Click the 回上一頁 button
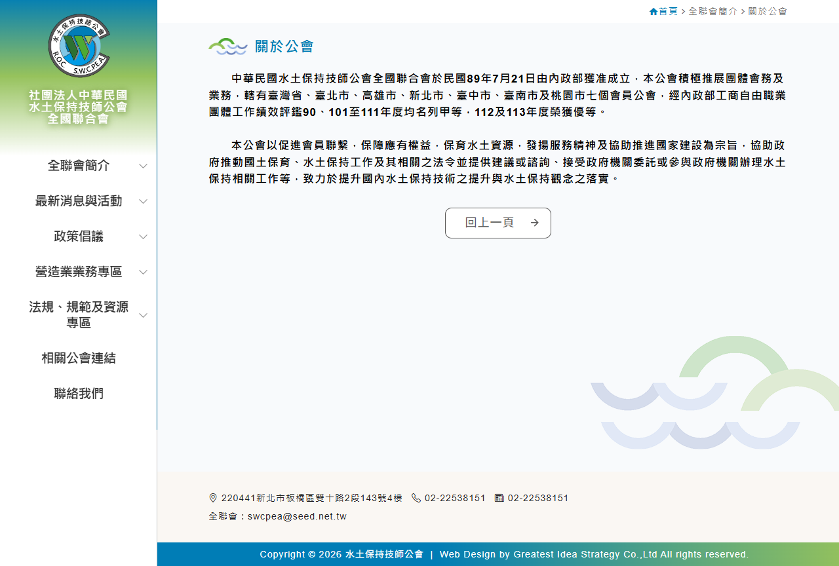839x566 pixels. pos(498,223)
